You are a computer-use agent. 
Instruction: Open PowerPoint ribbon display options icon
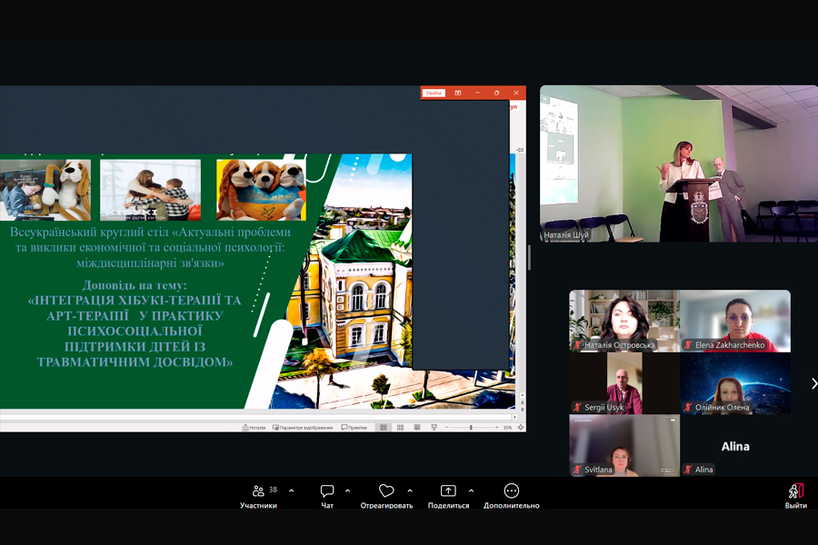pyautogui.click(x=458, y=93)
